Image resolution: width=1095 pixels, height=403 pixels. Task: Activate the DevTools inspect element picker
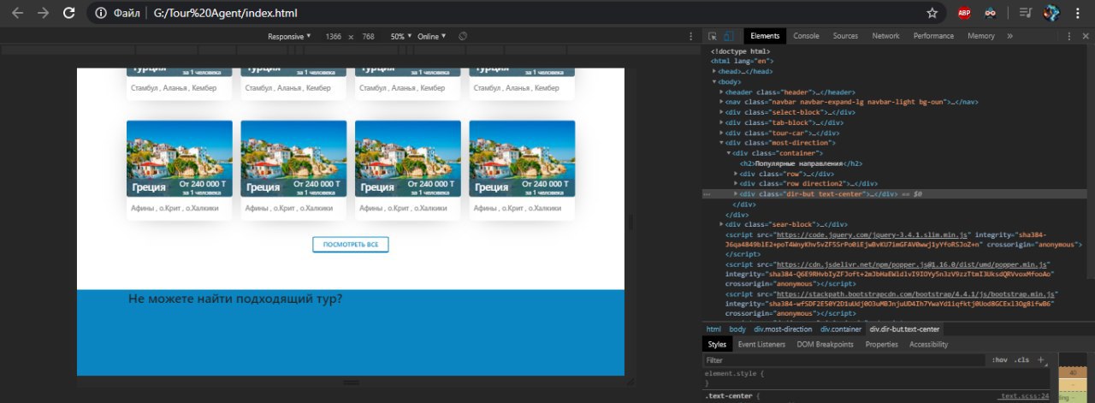tap(712, 36)
